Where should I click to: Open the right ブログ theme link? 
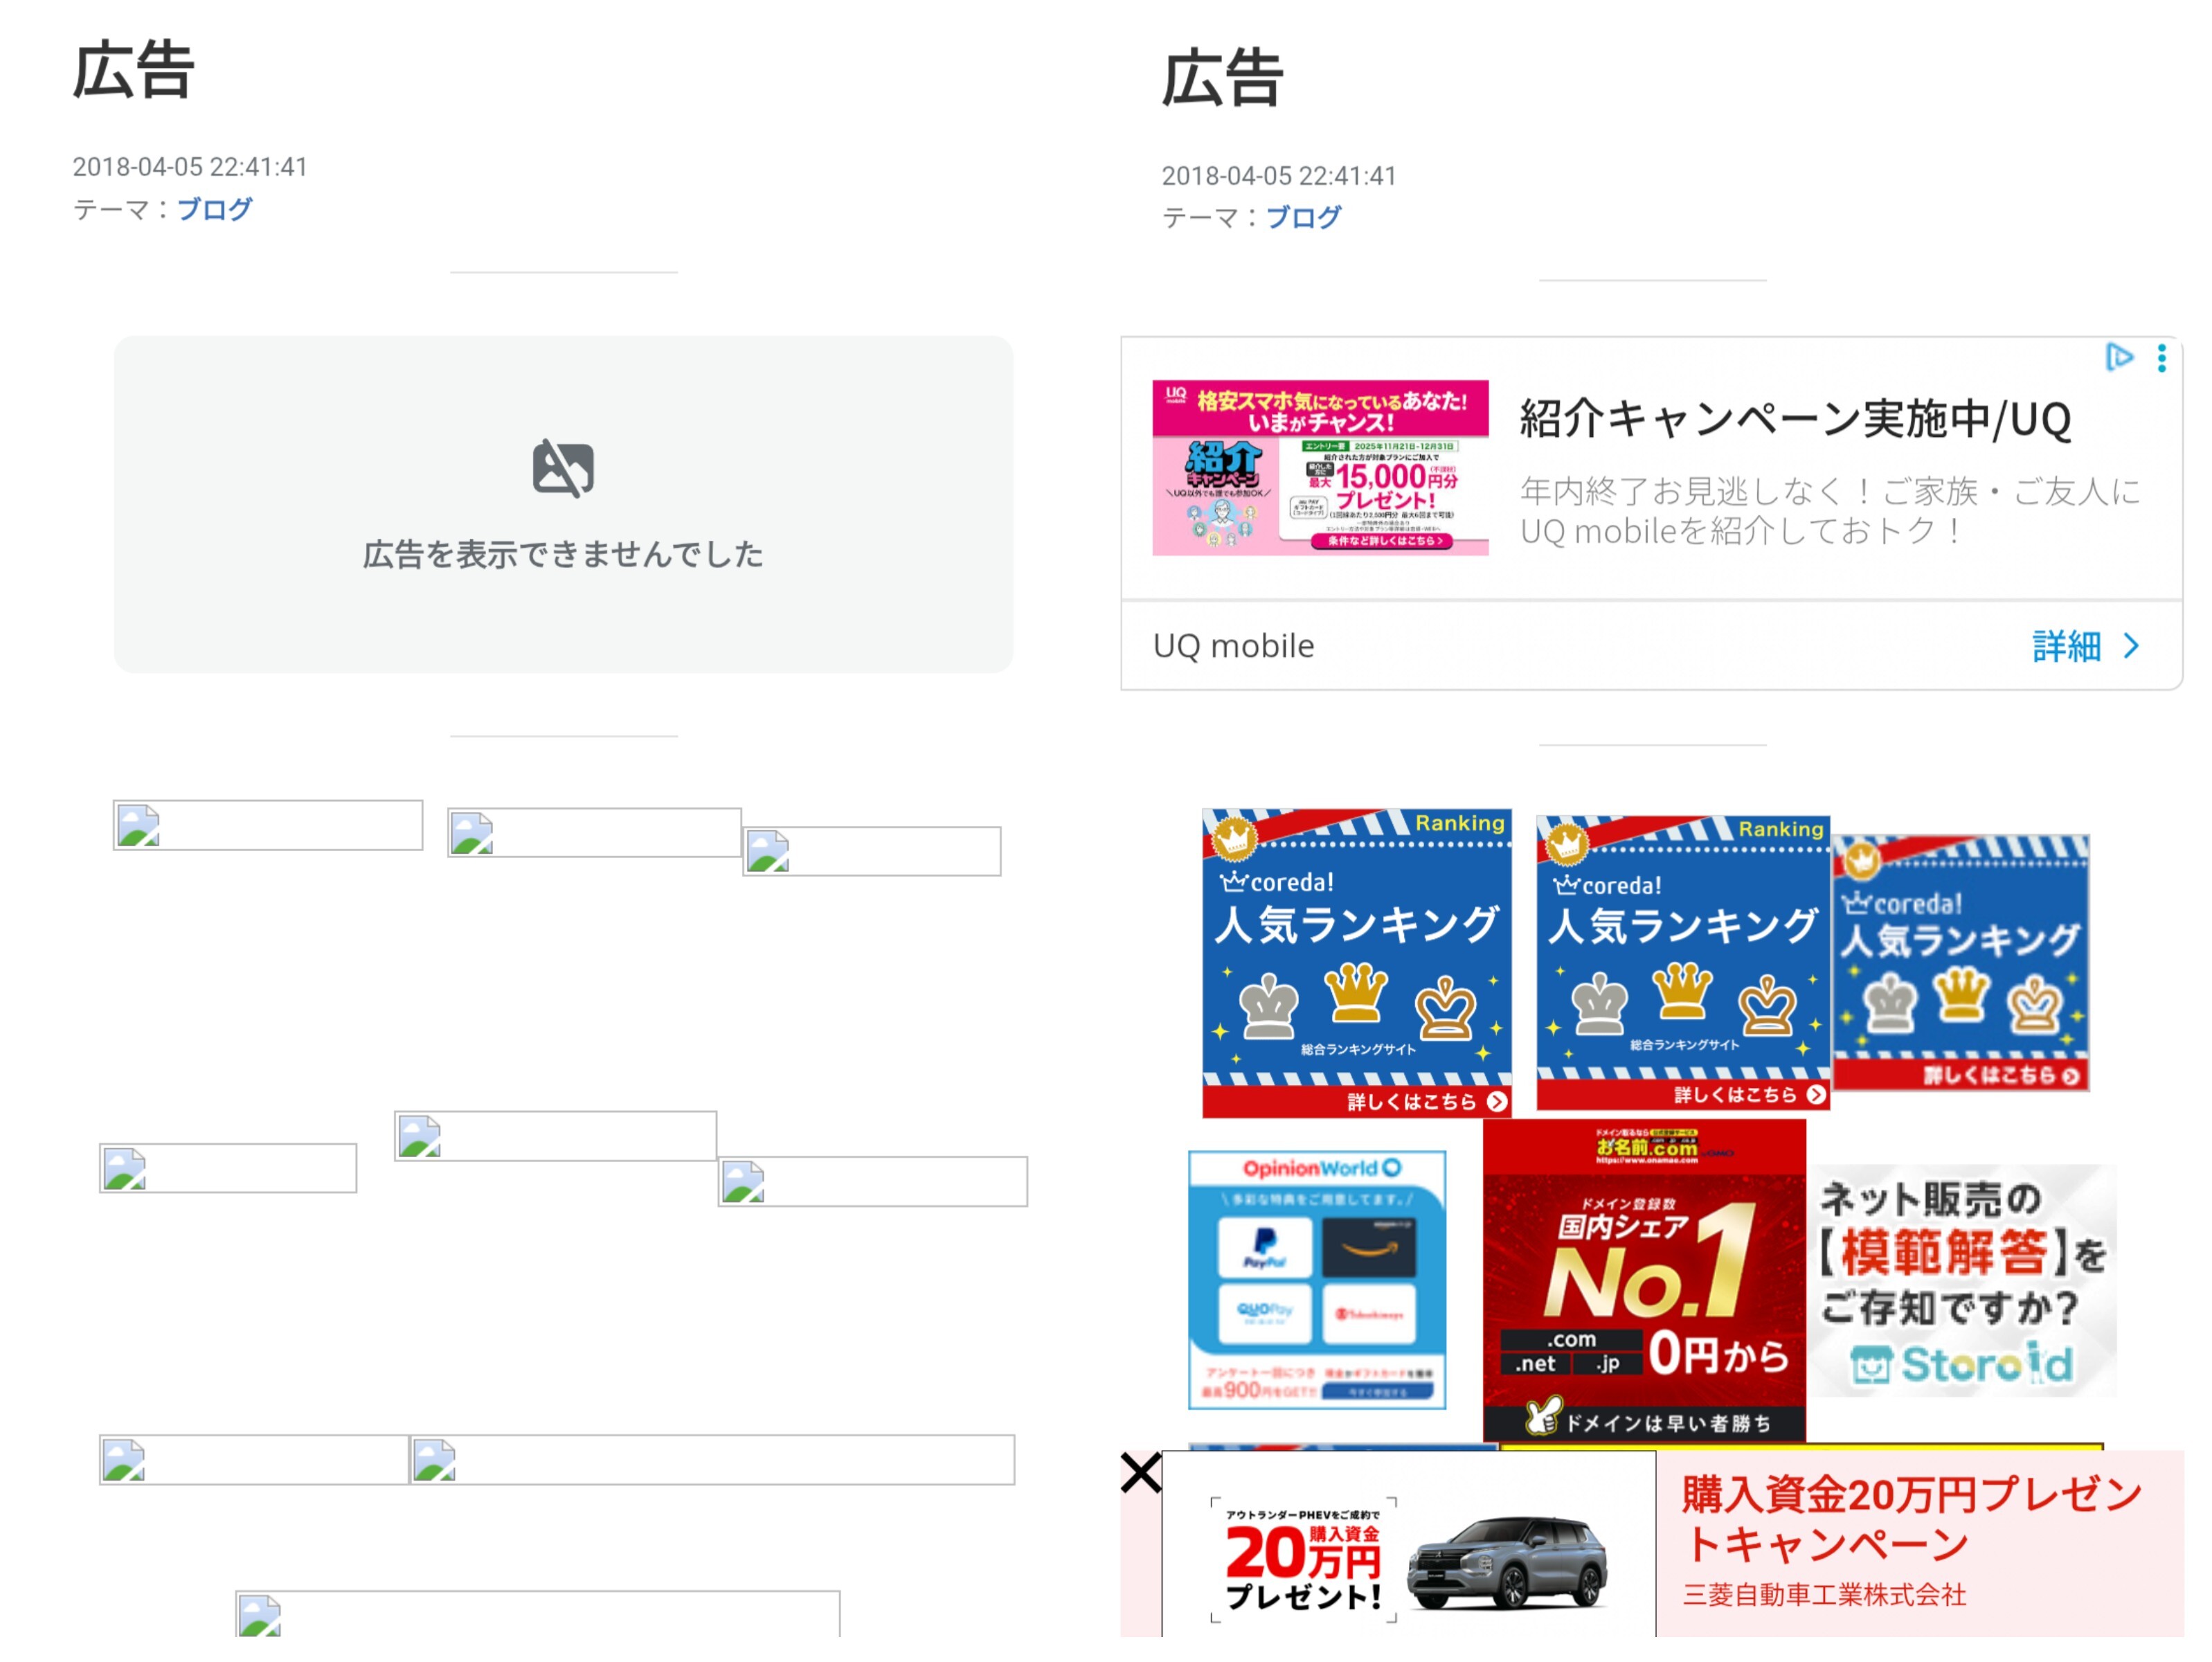point(1303,217)
